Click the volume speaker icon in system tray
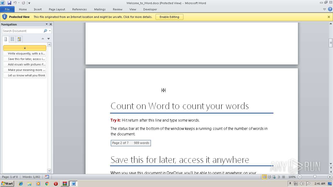 pyautogui.click(x=302, y=184)
